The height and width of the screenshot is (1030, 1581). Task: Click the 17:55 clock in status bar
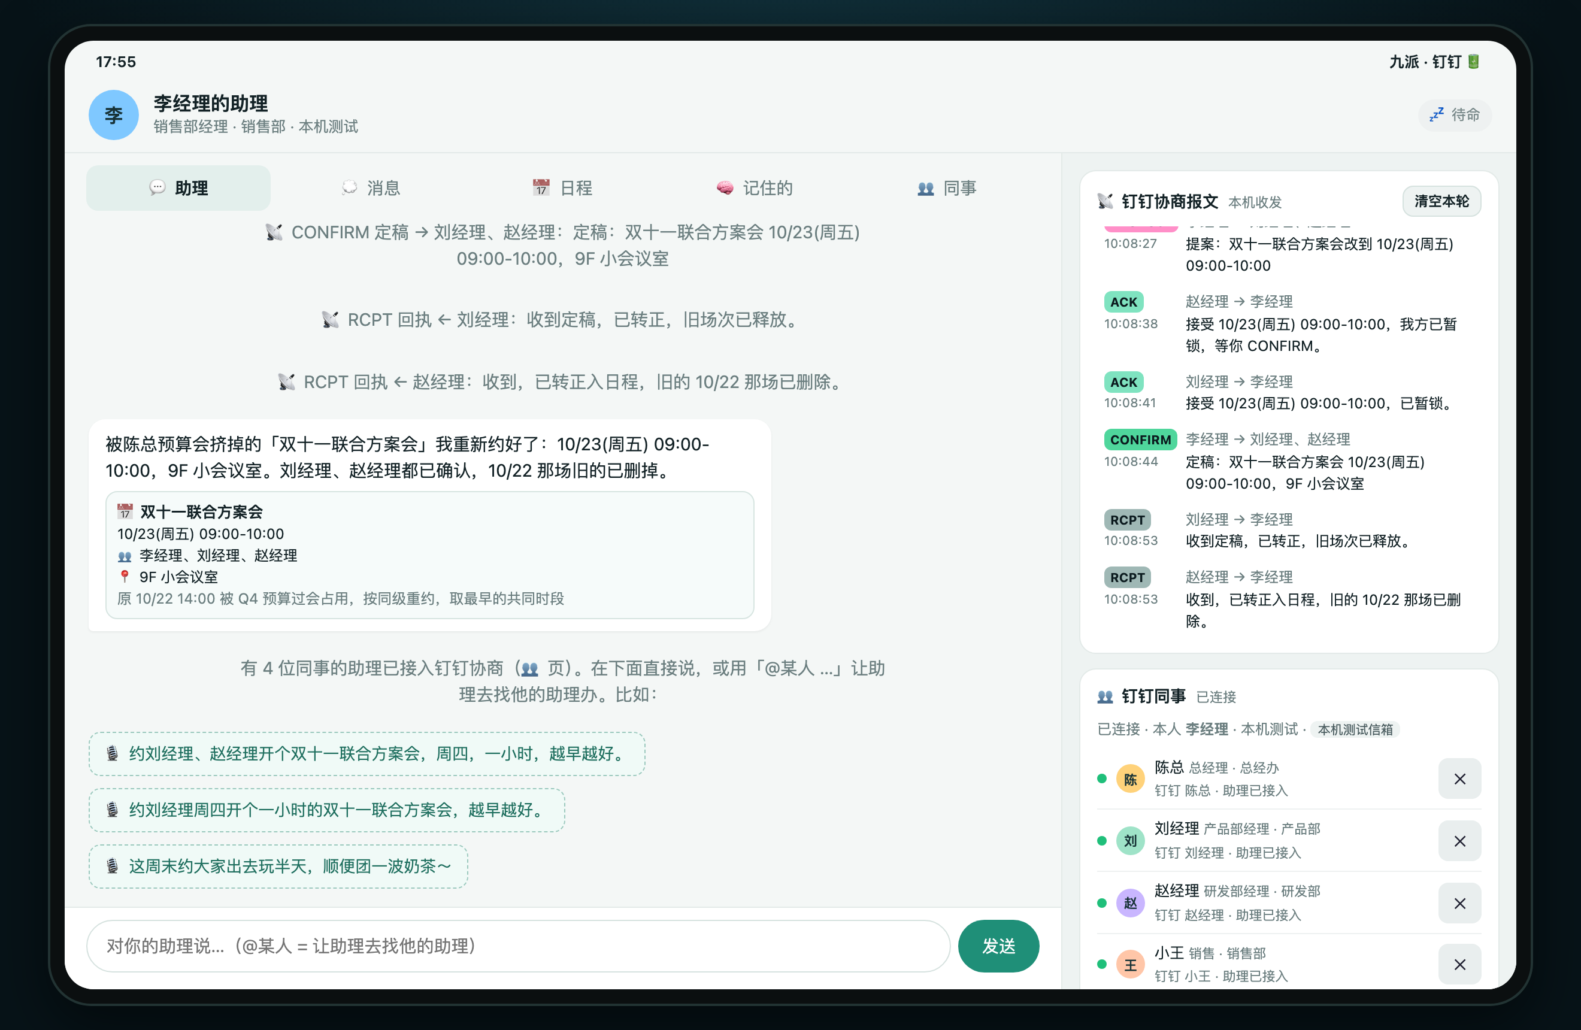(x=116, y=62)
